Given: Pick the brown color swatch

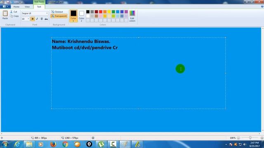Looking at the screenshot, I should coord(96,16).
